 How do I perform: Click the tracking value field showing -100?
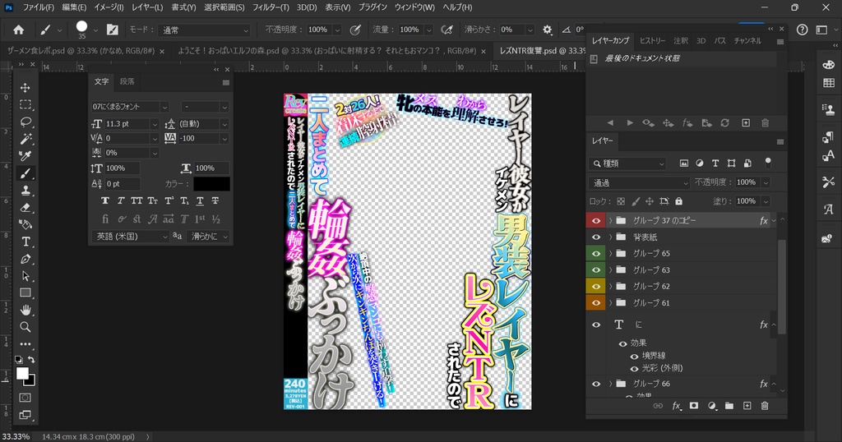[x=197, y=138]
